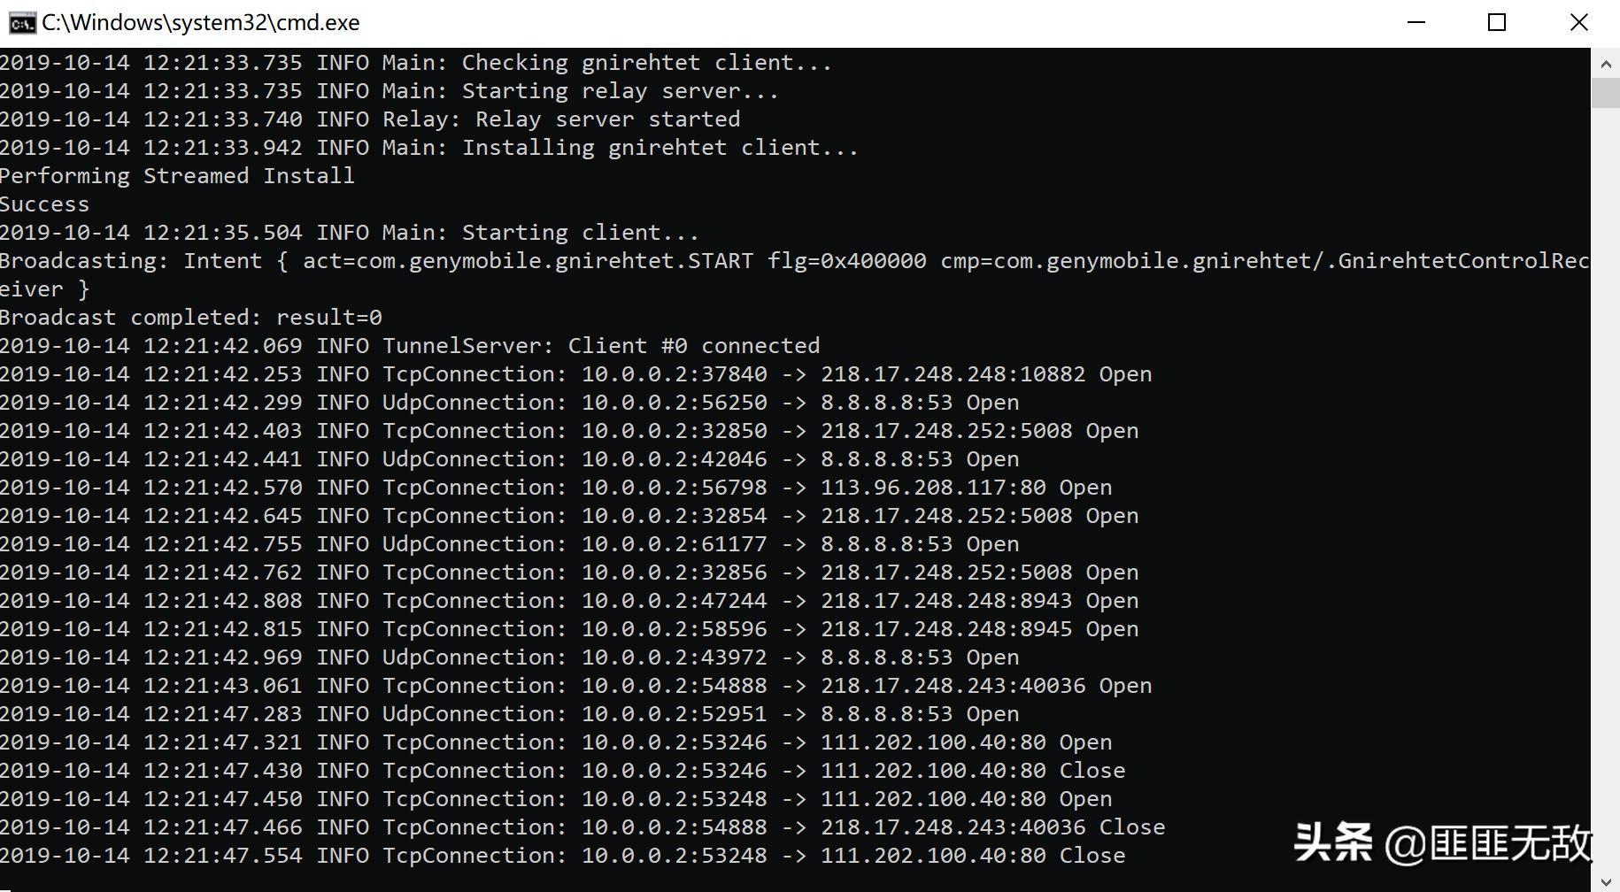
Task: Click the 'Client #0 connected' message
Action: (693, 346)
